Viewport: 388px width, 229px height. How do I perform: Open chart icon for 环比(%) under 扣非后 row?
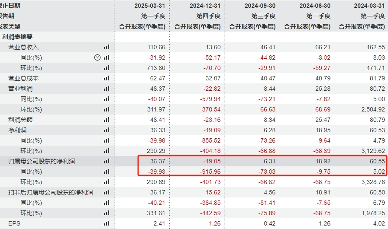tap(107, 213)
